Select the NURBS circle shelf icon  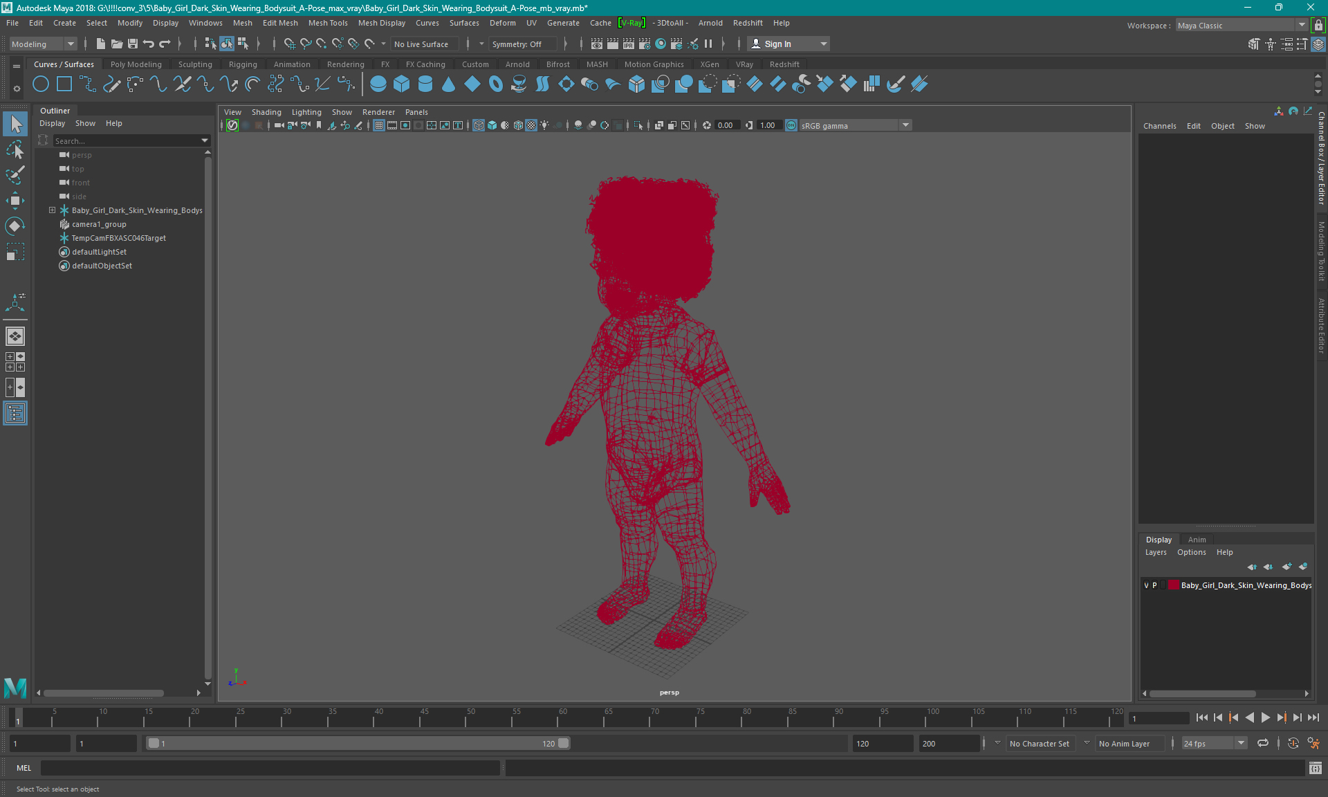click(41, 84)
